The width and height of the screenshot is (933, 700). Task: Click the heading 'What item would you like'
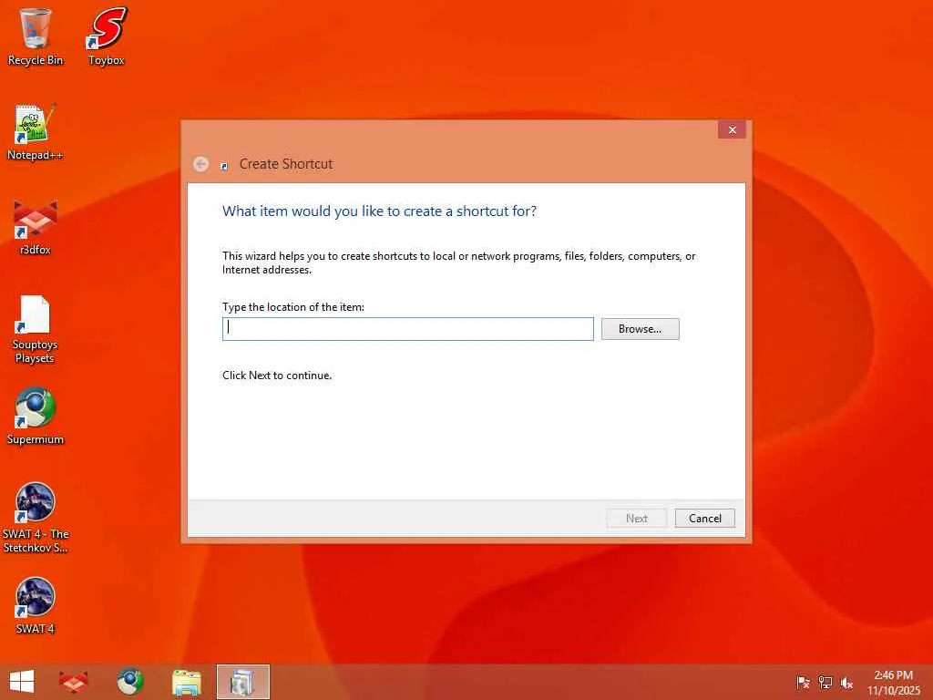[x=379, y=211]
